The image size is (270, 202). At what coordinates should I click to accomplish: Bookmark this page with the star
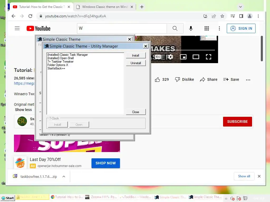click(x=222, y=16)
